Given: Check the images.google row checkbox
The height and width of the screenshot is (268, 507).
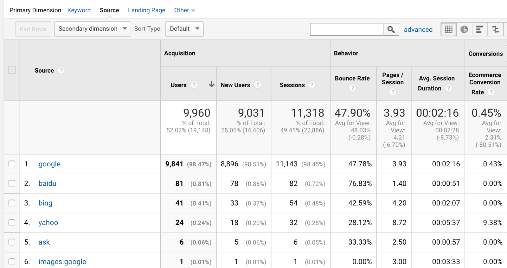Looking at the screenshot, I should pyautogui.click(x=12, y=262).
